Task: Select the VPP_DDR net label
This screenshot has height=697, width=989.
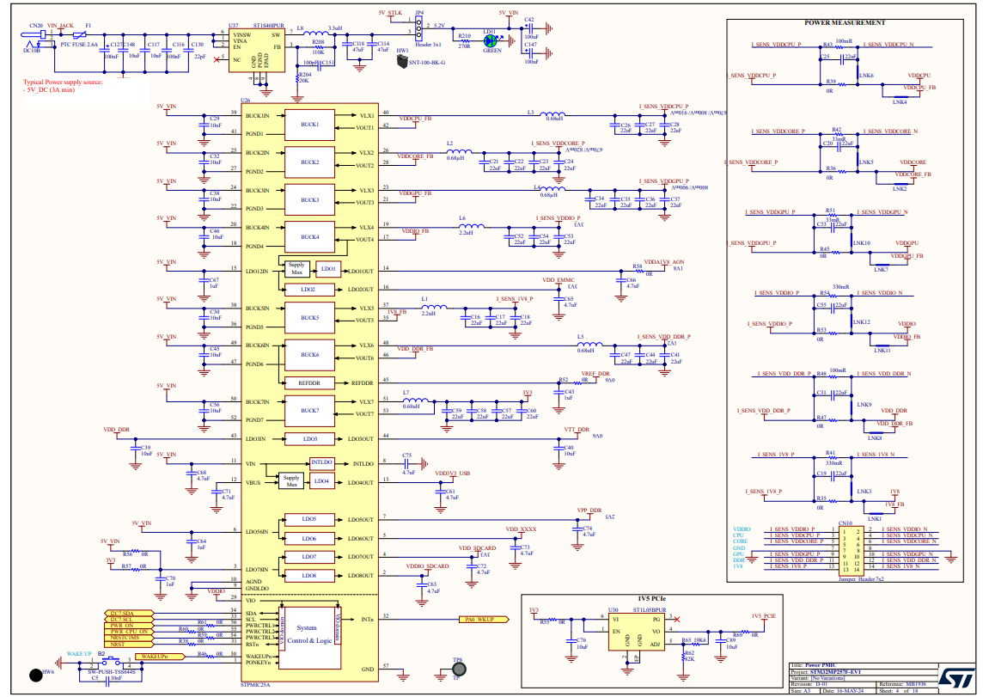Action: (589, 511)
